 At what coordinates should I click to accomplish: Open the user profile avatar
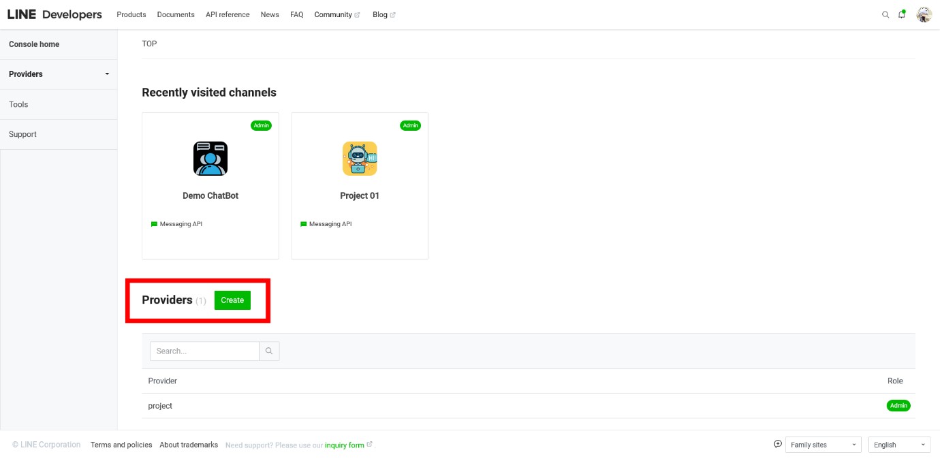(924, 14)
